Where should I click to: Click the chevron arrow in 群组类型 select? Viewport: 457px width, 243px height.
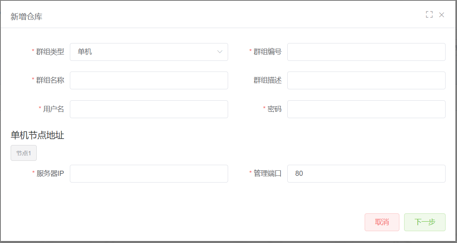(220, 52)
